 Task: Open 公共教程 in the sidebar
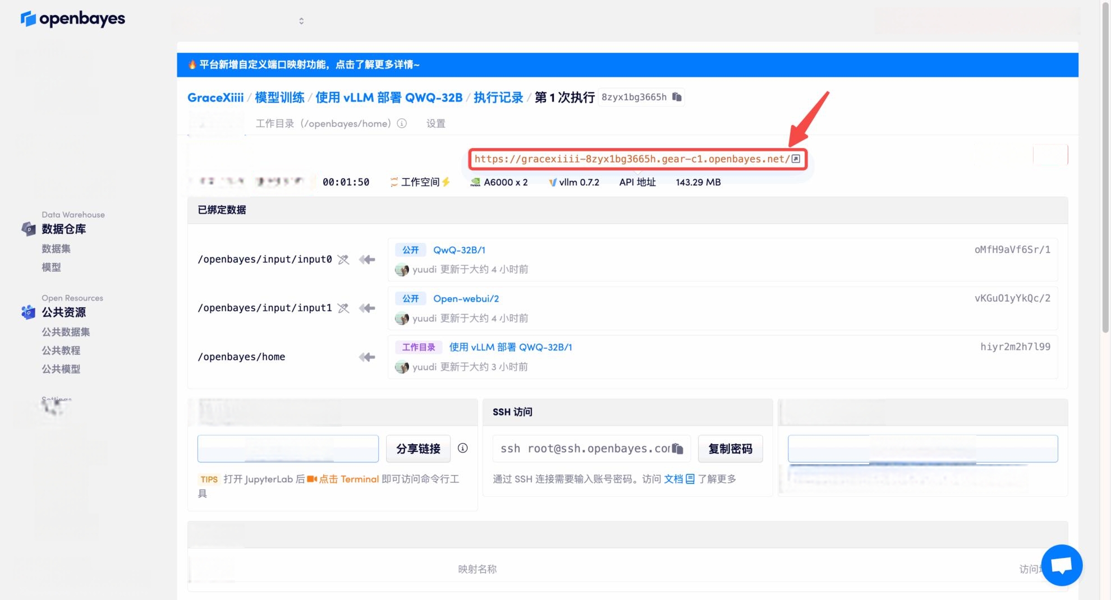tap(61, 350)
